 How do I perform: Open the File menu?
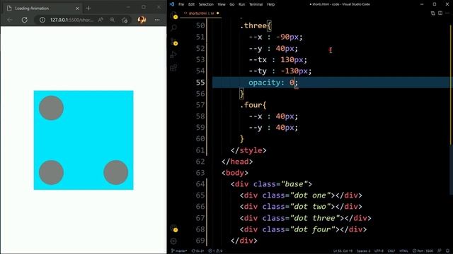pos(181,4)
